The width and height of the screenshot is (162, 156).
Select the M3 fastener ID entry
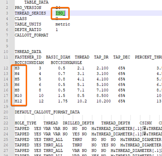coord(17,68)
